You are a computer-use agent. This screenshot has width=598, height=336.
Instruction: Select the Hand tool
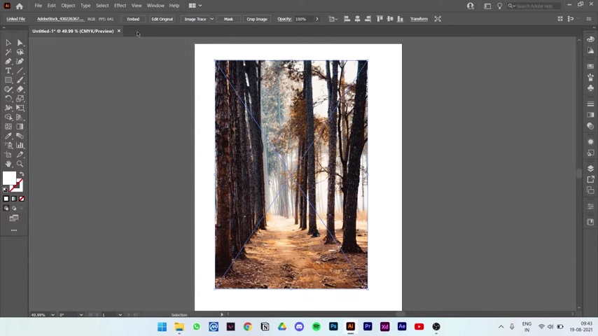[8, 164]
